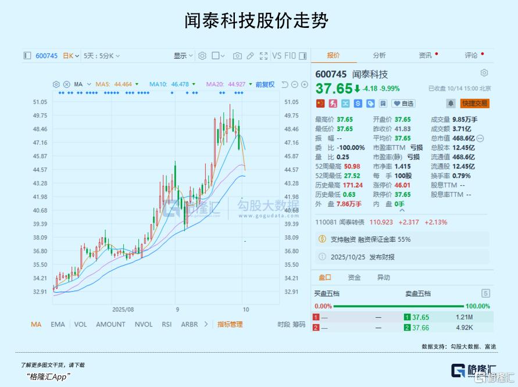Screen dimensions: 518x387
Task: Click the 时段 session option
Action: click(x=284, y=324)
